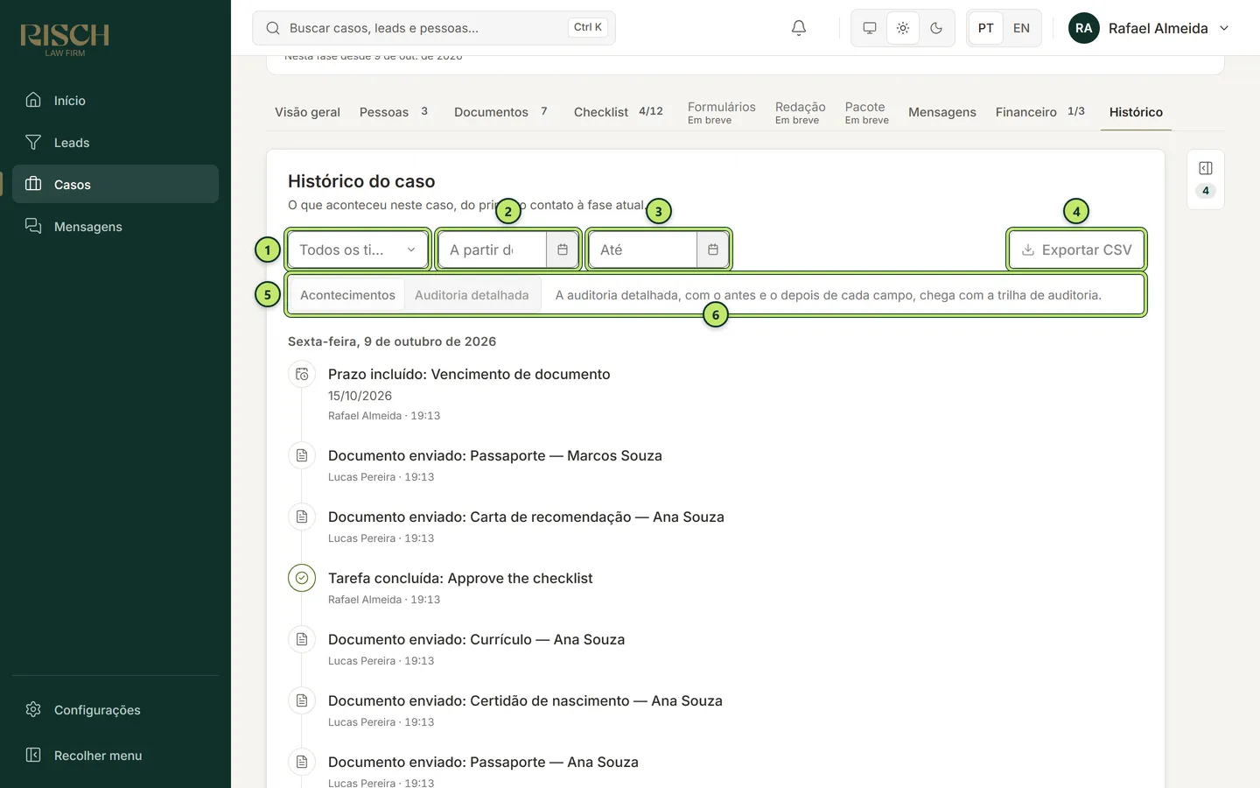This screenshot has width=1260, height=788.
Task: Open the notifications bell
Action: pyautogui.click(x=799, y=28)
